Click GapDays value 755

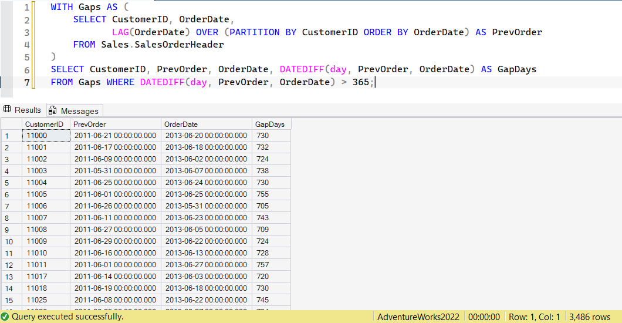(x=271, y=194)
